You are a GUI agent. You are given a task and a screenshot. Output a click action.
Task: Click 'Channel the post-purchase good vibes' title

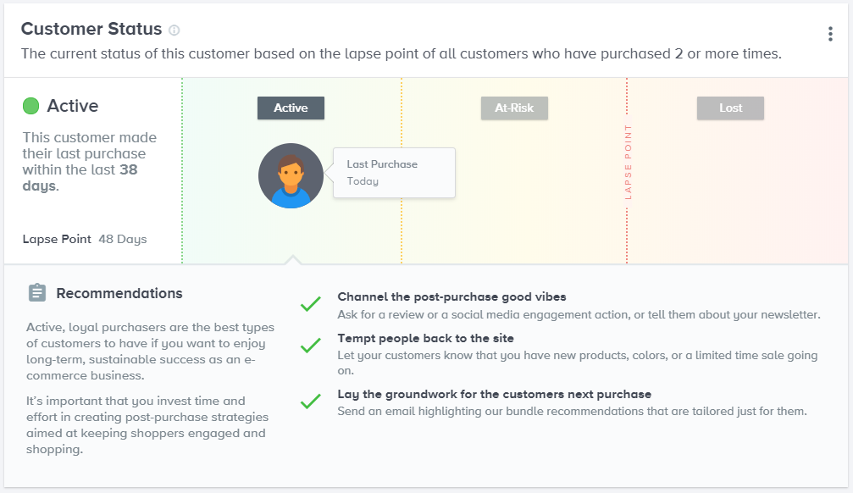click(451, 296)
